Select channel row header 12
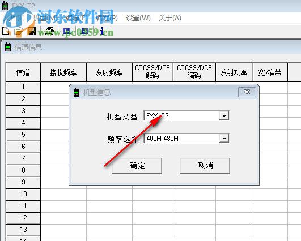This screenshot has height=241, width=301. tap(23, 218)
